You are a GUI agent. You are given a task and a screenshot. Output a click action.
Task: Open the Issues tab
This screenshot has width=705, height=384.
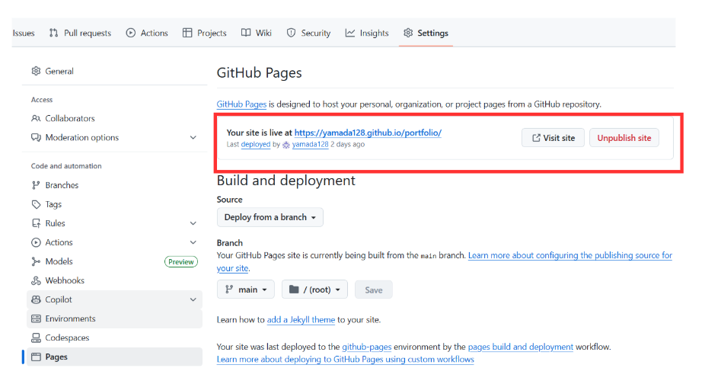click(x=24, y=33)
